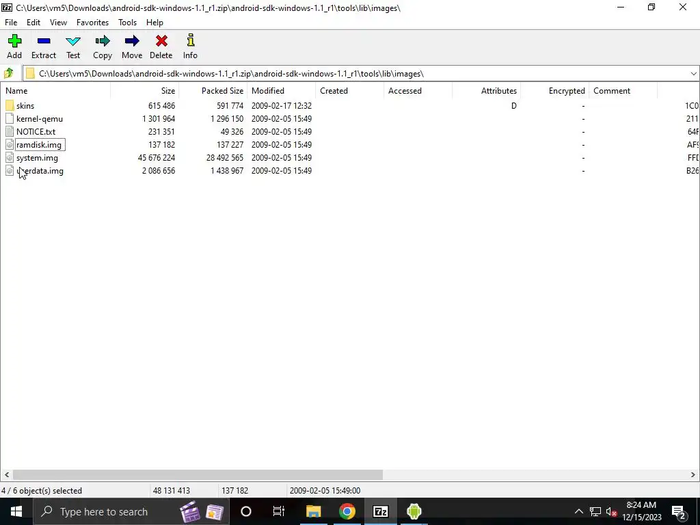Click the Test archive toolbar icon
The image size is (700, 525).
(x=72, y=46)
